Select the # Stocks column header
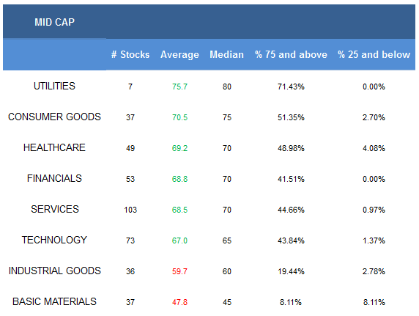 [130, 54]
